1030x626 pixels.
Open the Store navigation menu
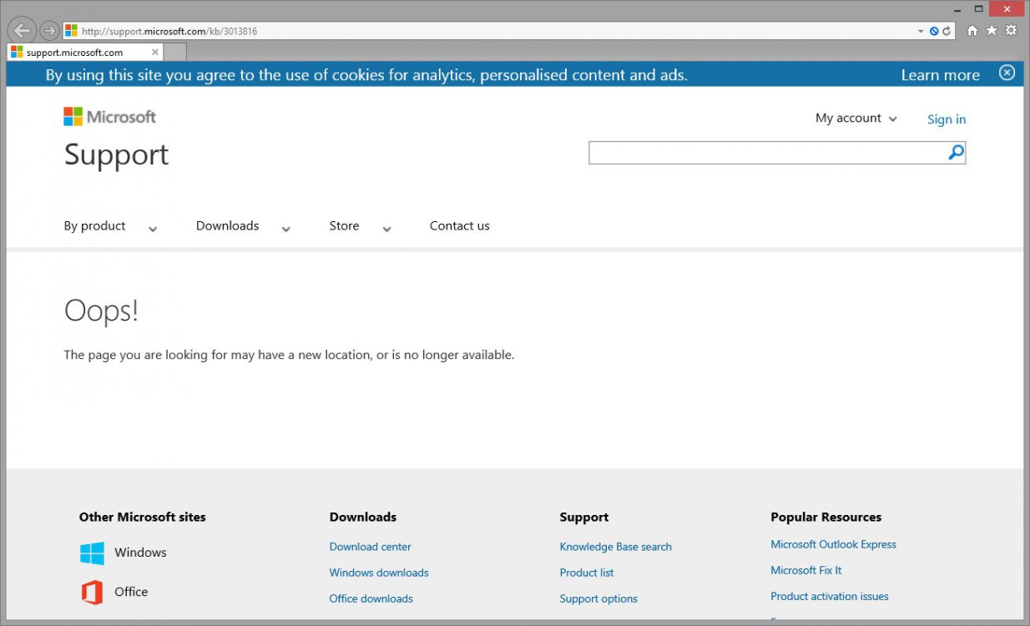[x=344, y=226]
